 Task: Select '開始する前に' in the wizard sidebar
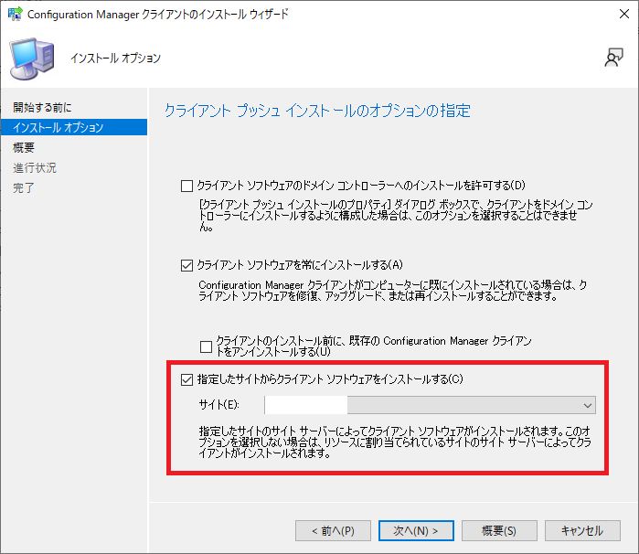tap(42, 108)
